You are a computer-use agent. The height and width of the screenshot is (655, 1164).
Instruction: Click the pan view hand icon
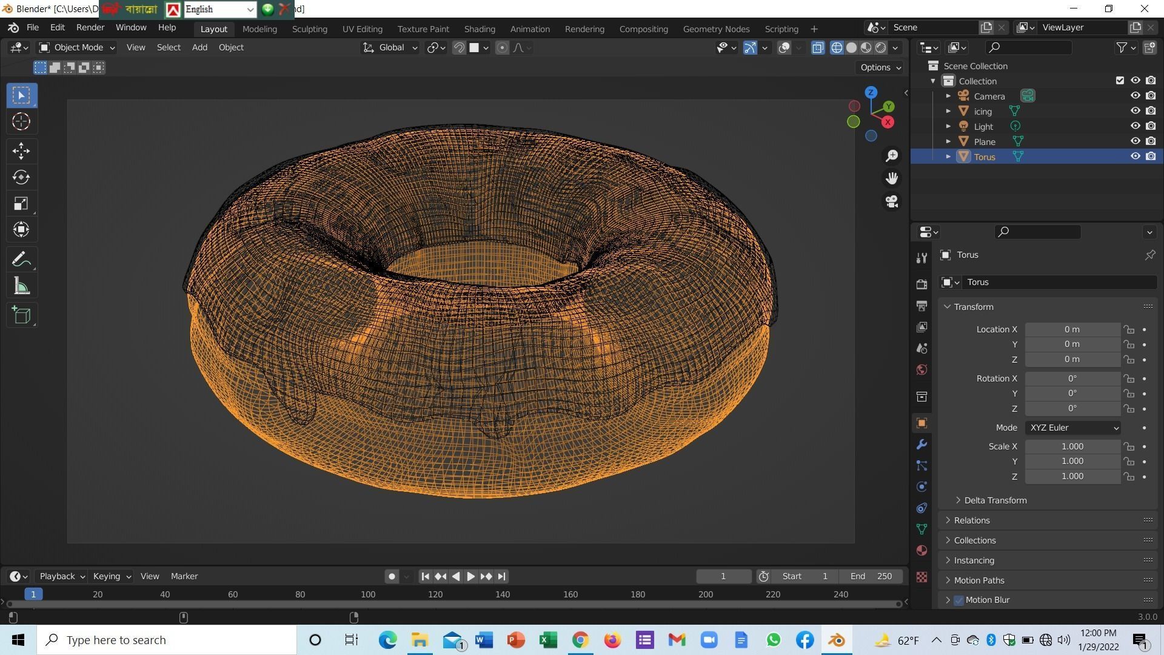[892, 178]
